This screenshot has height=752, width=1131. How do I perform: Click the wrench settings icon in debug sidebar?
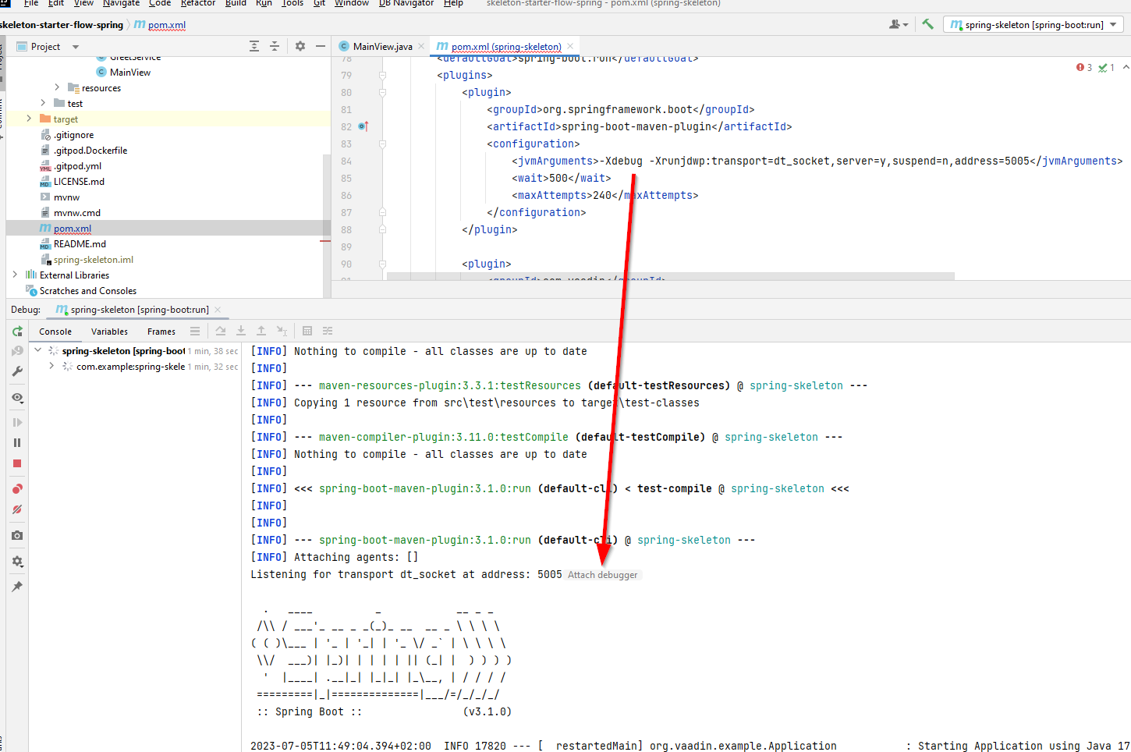coord(17,372)
